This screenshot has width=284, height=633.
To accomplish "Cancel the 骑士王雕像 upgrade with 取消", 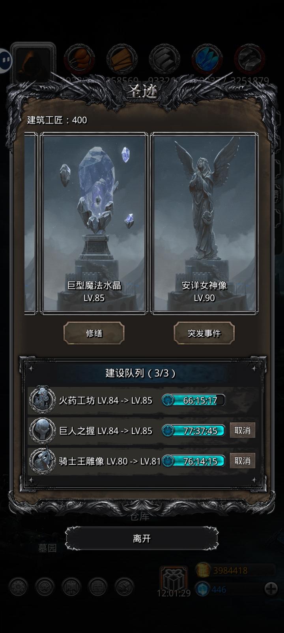I will coord(242,461).
